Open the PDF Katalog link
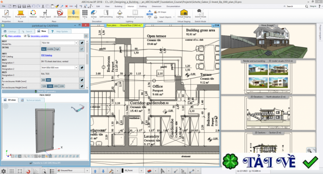Screen dimensions: 323x174 [46, 55]
